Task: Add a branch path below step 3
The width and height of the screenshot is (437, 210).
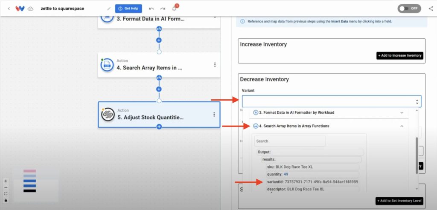Action: point(159,29)
